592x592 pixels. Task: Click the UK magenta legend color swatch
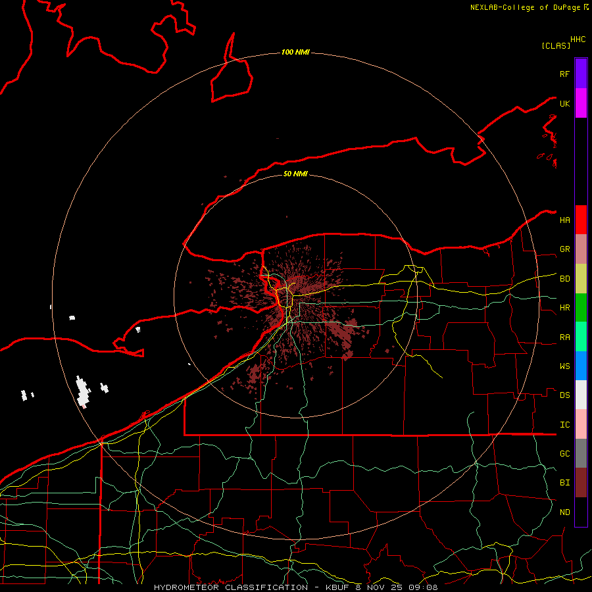(x=581, y=103)
